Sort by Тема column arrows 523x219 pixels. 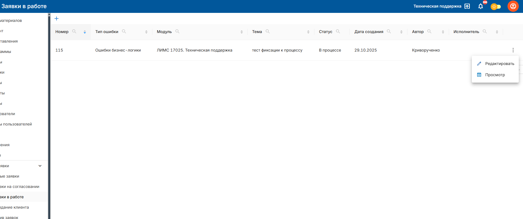[x=308, y=32]
